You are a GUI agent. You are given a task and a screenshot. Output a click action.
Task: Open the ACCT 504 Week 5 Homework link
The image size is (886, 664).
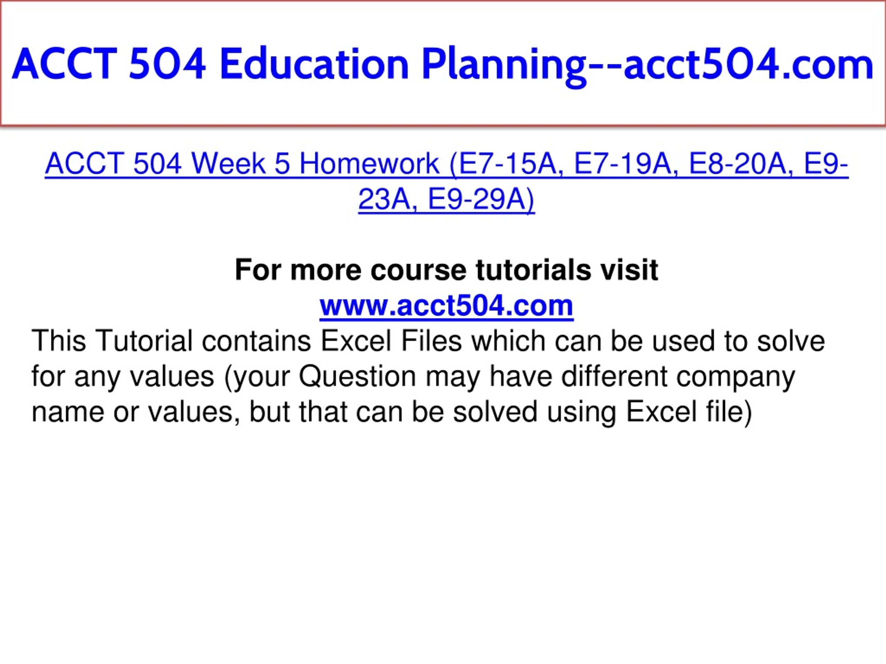coord(446,182)
